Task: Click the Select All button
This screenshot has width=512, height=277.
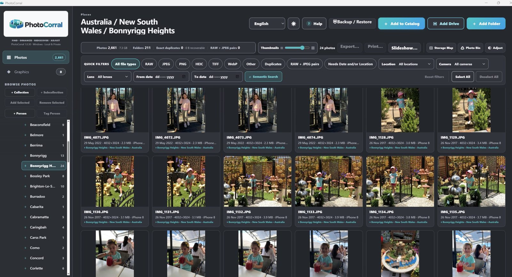Action: 463,77
